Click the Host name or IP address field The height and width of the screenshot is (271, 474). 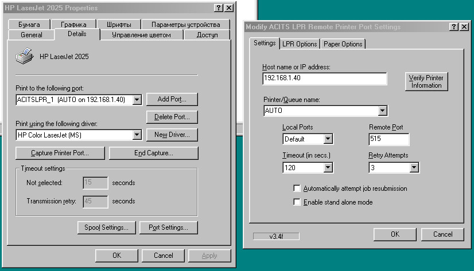click(325, 78)
